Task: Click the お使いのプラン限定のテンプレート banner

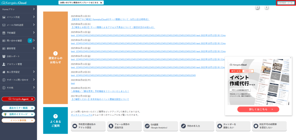Action: coord(81,3)
